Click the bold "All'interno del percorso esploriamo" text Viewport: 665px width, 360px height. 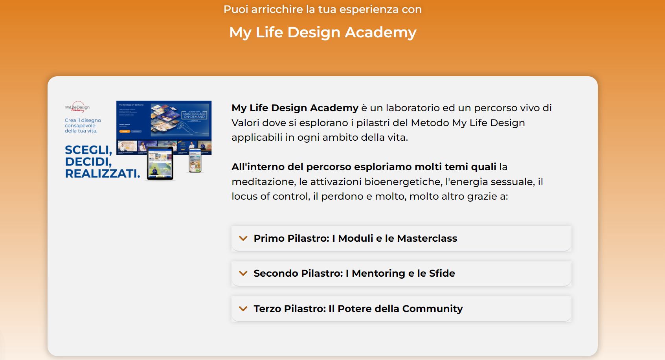pos(364,167)
